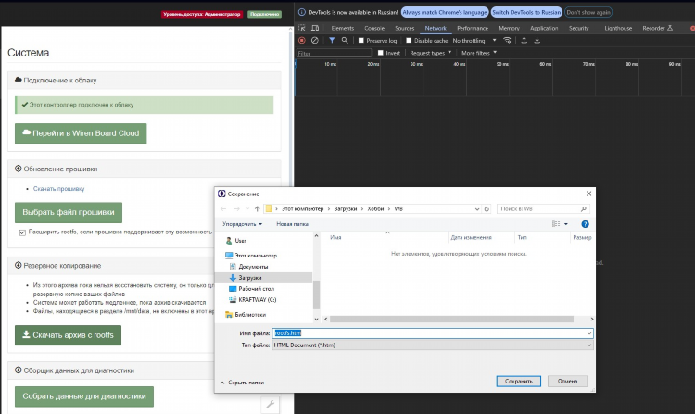
Task: Toggle the Preserve log checkbox
Action: (360, 41)
